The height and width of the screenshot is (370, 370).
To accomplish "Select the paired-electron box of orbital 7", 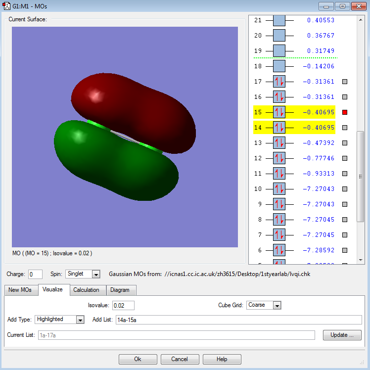I will [279, 235].
